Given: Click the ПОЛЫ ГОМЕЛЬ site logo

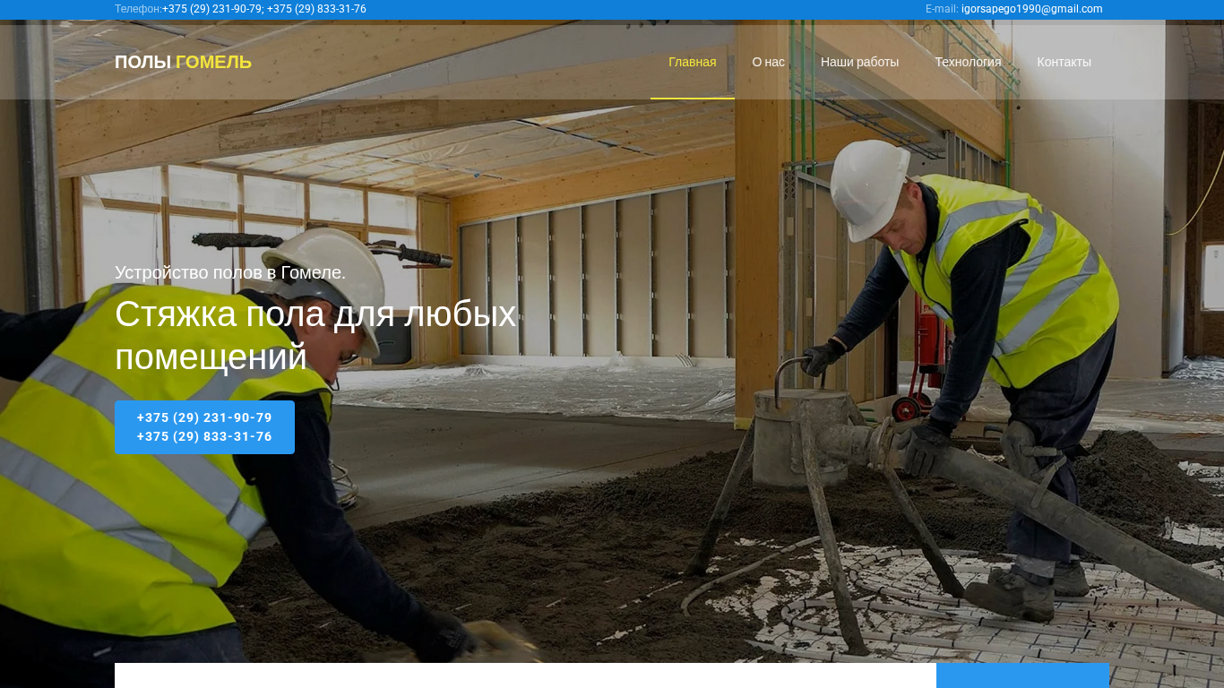Looking at the screenshot, I should click(x=183, y=63).
